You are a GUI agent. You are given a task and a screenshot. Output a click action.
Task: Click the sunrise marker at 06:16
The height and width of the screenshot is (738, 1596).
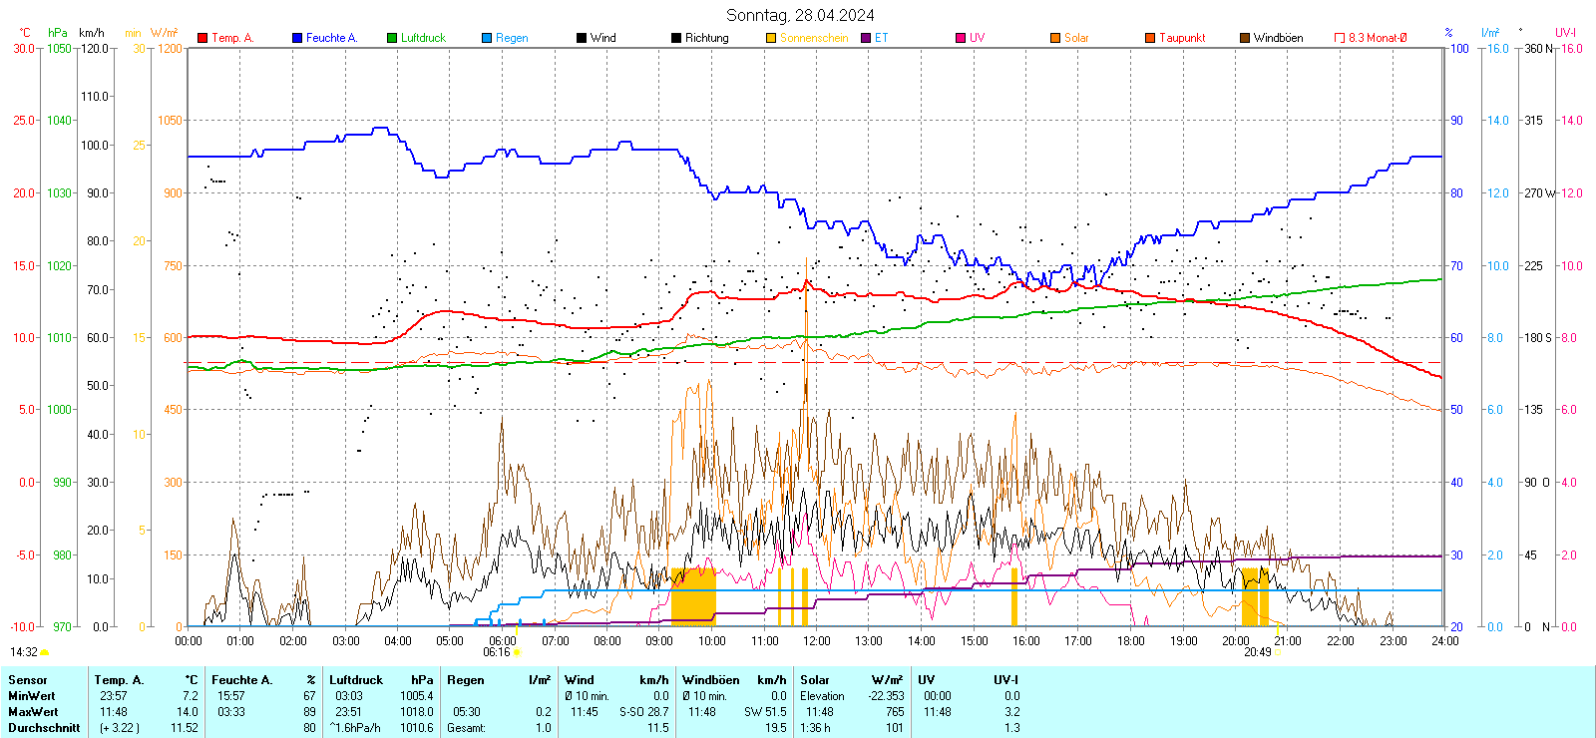point(517,652)
